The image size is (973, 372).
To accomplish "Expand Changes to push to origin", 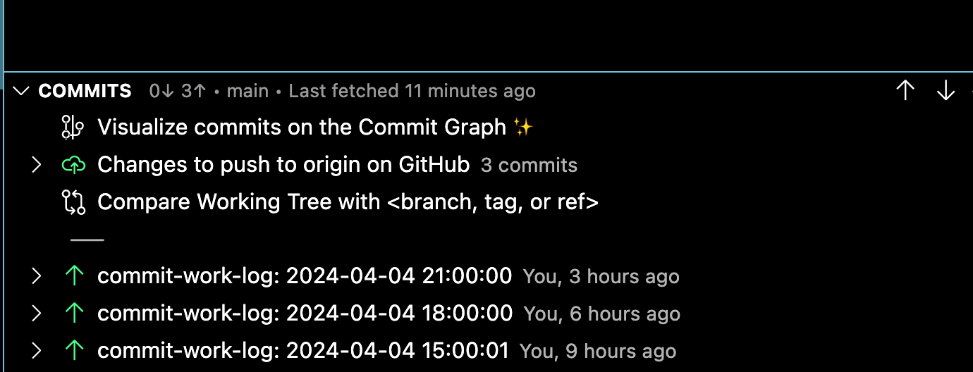I will (x=37, y=166).
